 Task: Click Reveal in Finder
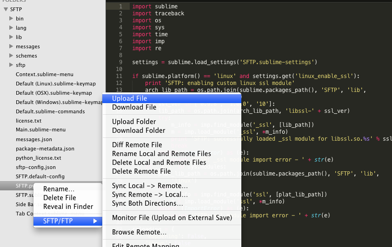tap(68, 207)
